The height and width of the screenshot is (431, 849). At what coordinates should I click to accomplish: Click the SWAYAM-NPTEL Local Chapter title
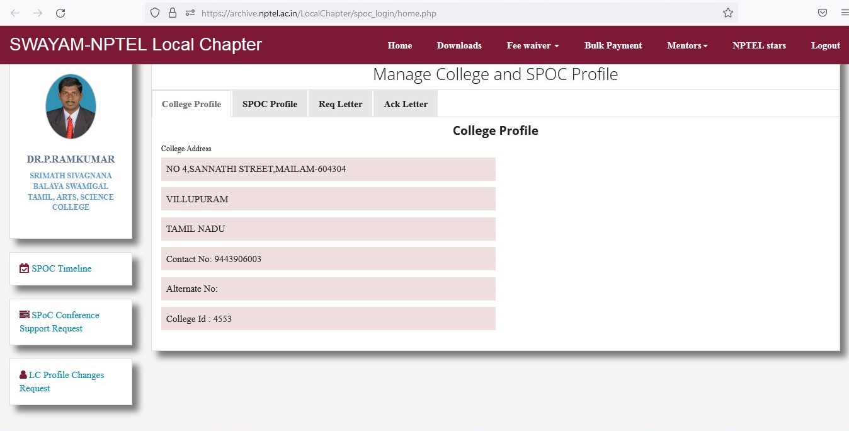pyautogui.click(x=135, y=45)
